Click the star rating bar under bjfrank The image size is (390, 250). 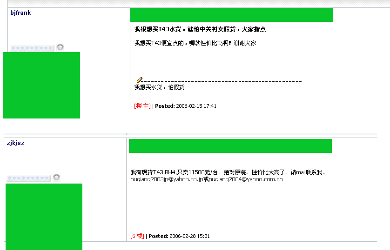tap(32, 48)
